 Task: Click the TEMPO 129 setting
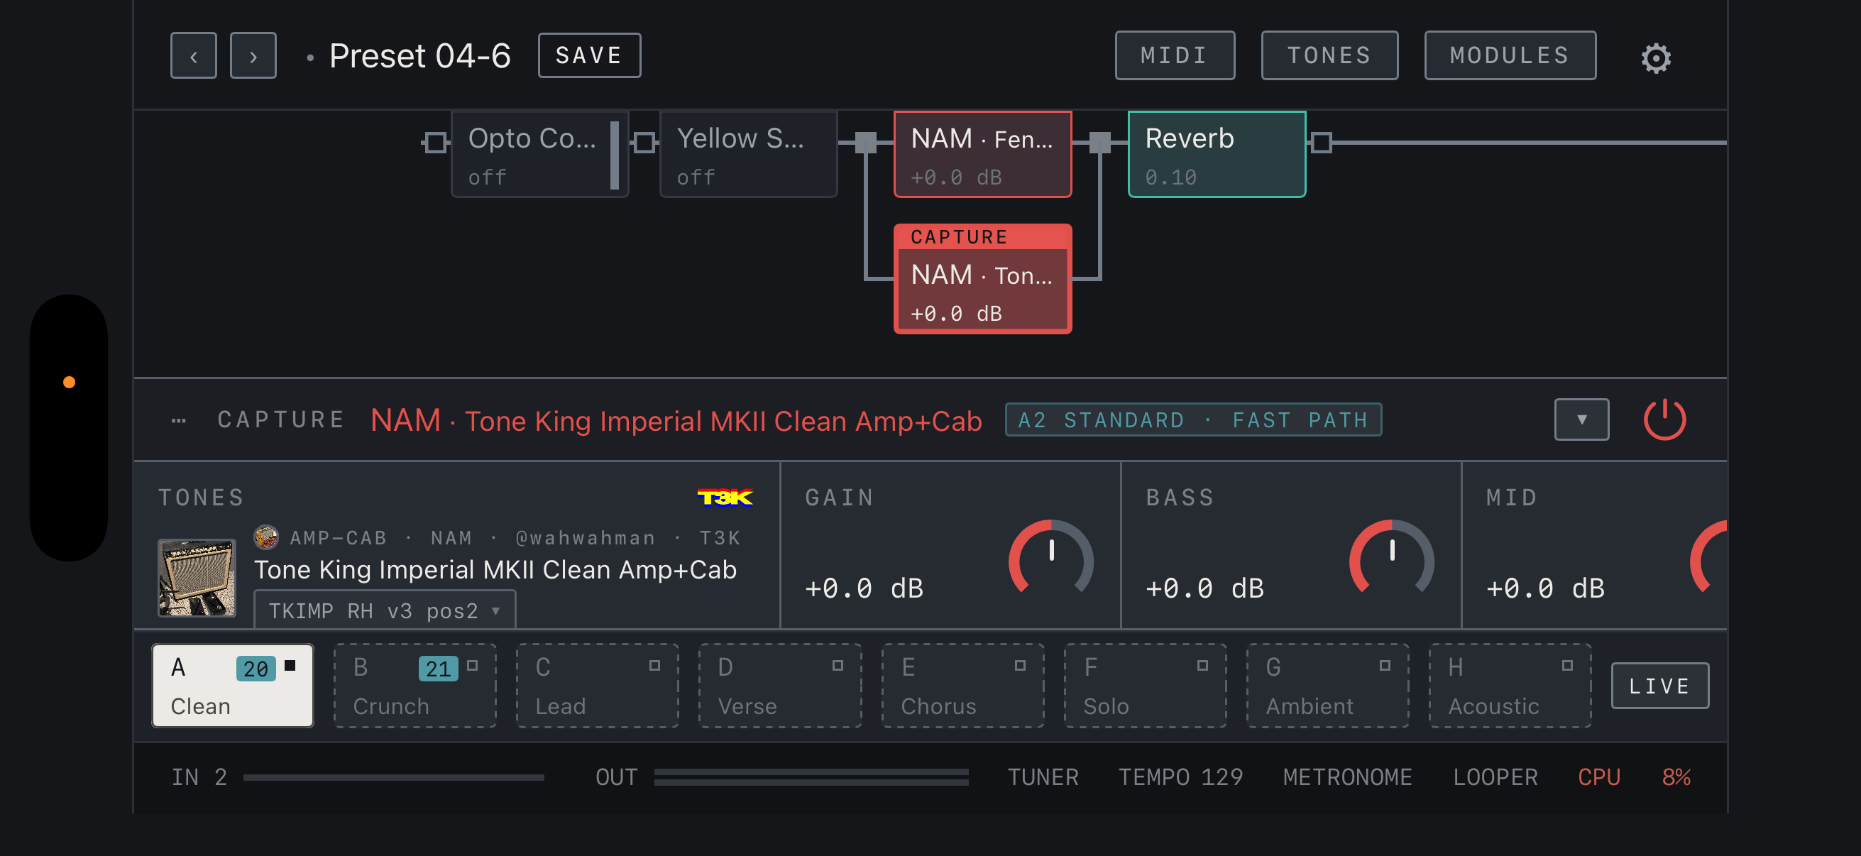(1180, 777)
